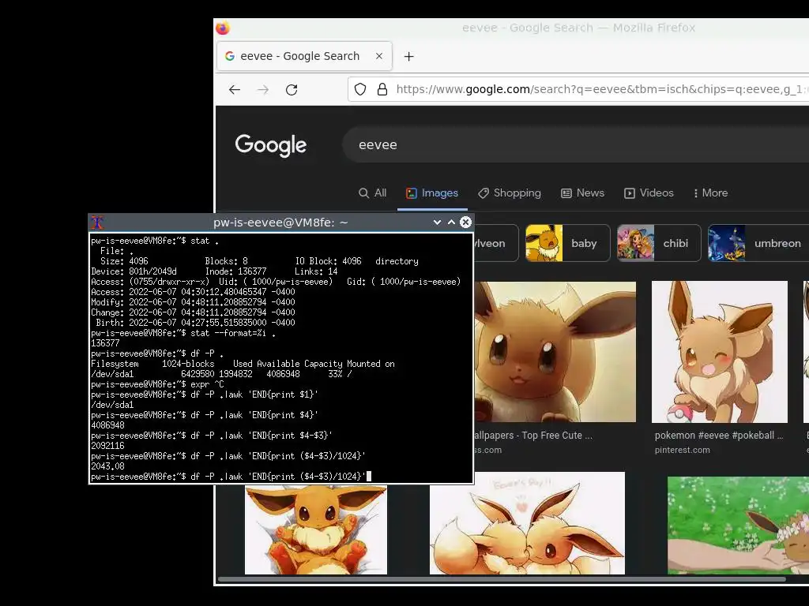Viewport: 809px width, 606px height.
Task: Close the pw-is-eevee terminal window
Action: point(465,222)
